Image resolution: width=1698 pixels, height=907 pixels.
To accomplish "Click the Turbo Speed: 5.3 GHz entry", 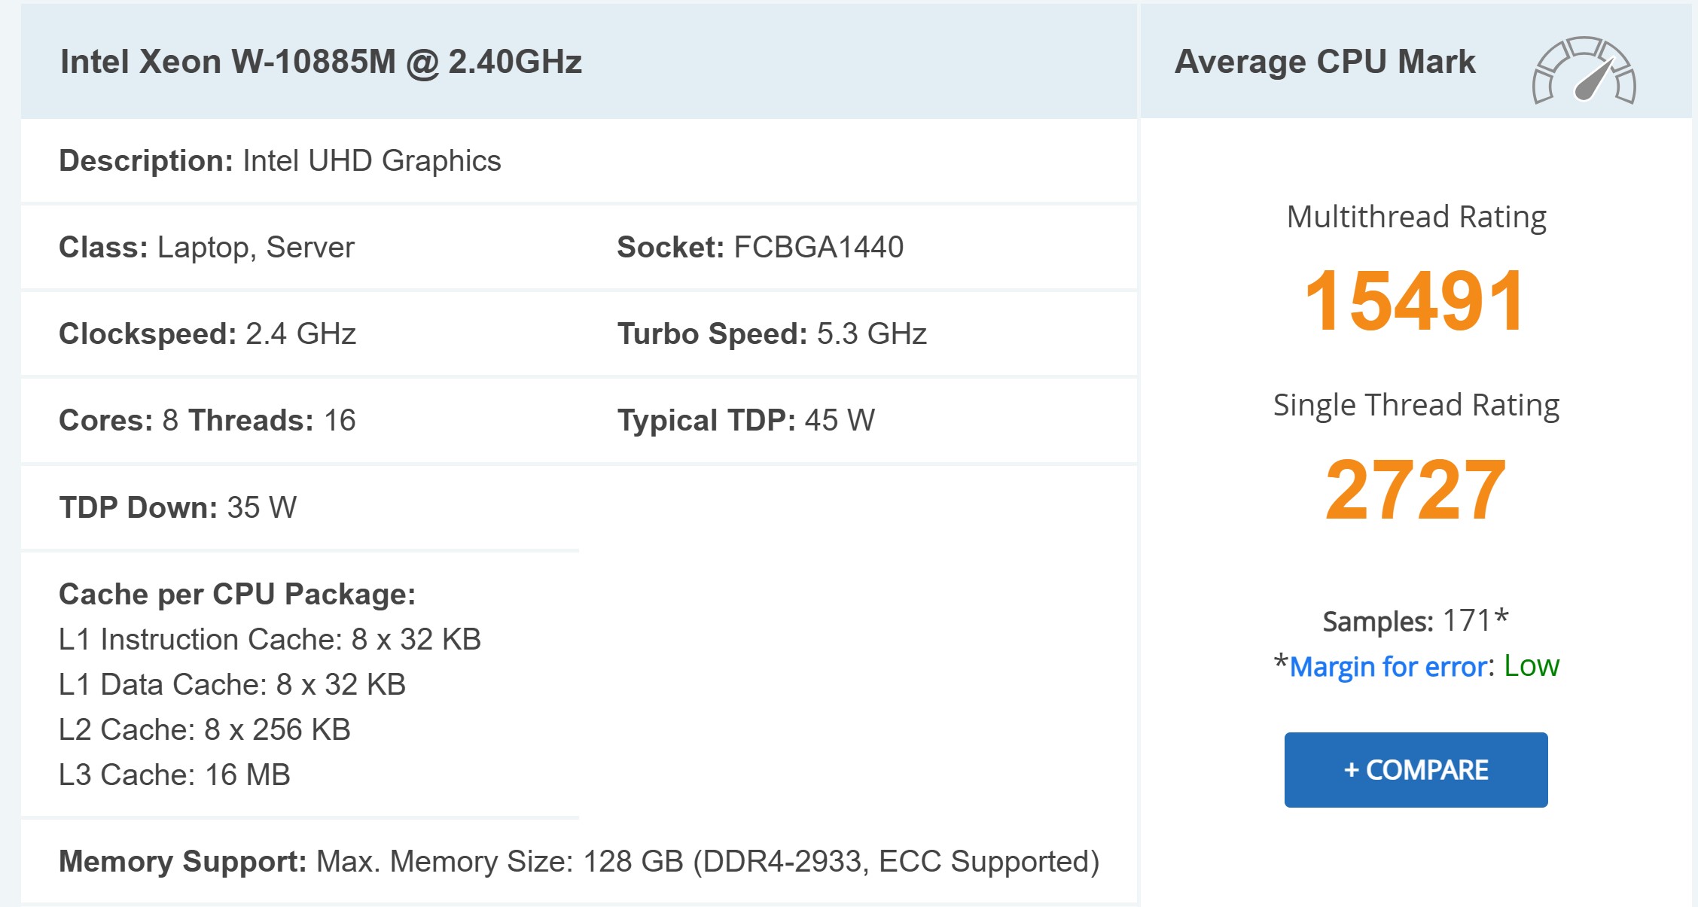I will click(772, 333).
